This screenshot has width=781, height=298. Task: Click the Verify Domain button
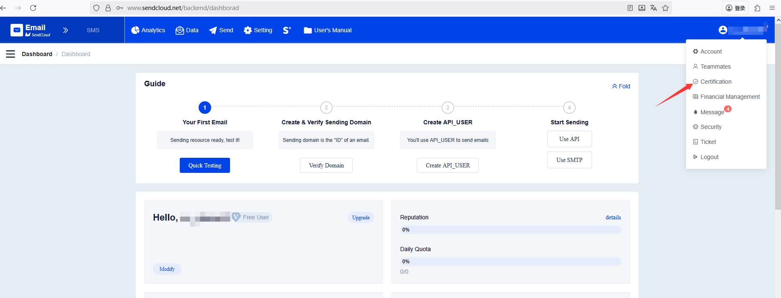click(326, 165)
